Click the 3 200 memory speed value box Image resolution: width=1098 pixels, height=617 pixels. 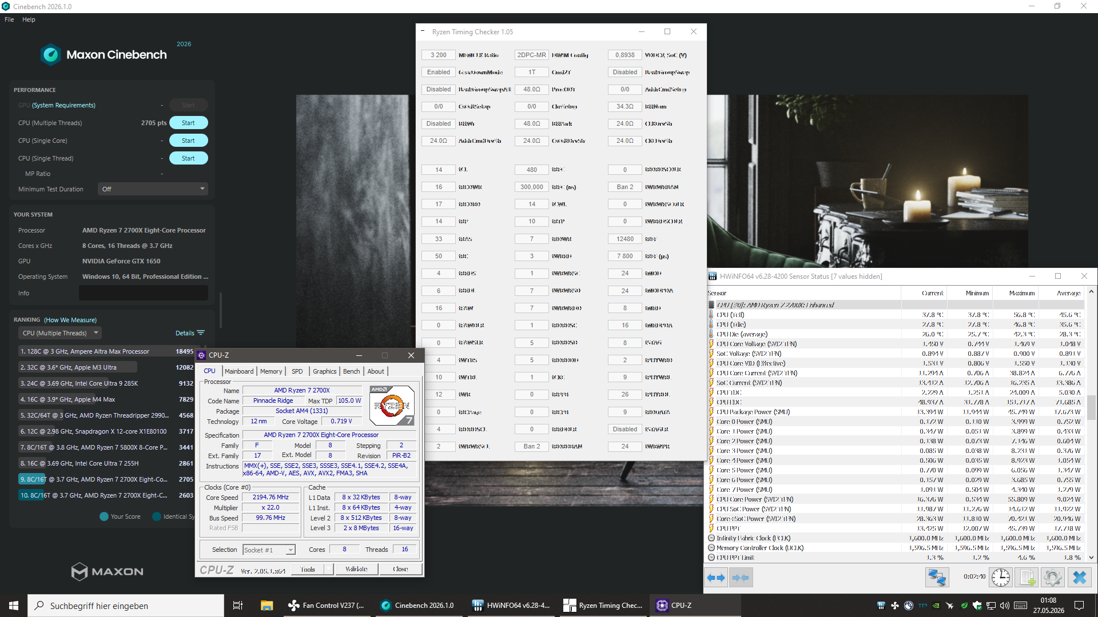[439, 55]
